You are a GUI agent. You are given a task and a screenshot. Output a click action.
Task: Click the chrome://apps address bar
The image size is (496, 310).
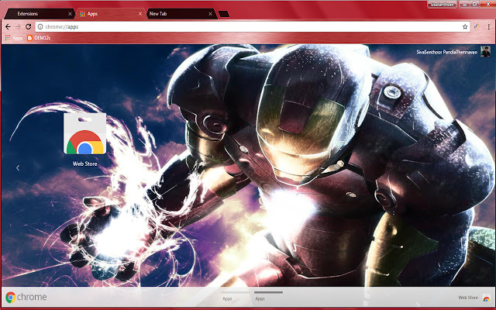[x=253, y=27]
